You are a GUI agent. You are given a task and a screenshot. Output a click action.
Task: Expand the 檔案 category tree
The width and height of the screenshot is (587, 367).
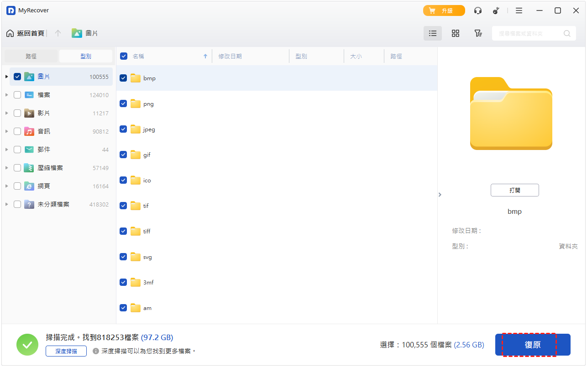pos(6,95)
